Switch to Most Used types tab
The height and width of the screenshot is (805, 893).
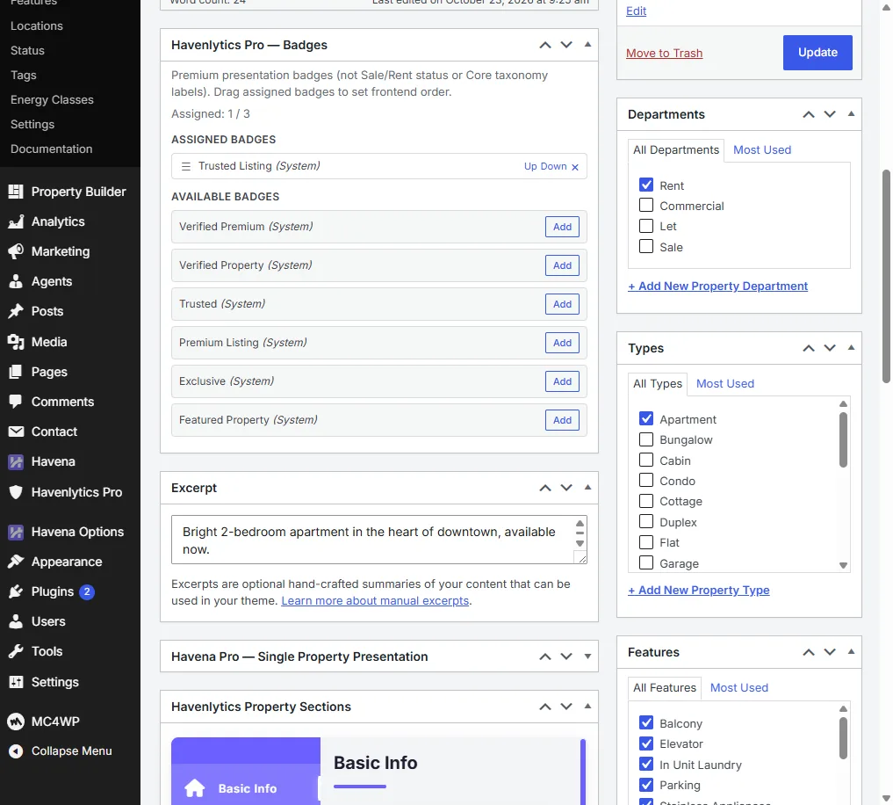[725, 384]
